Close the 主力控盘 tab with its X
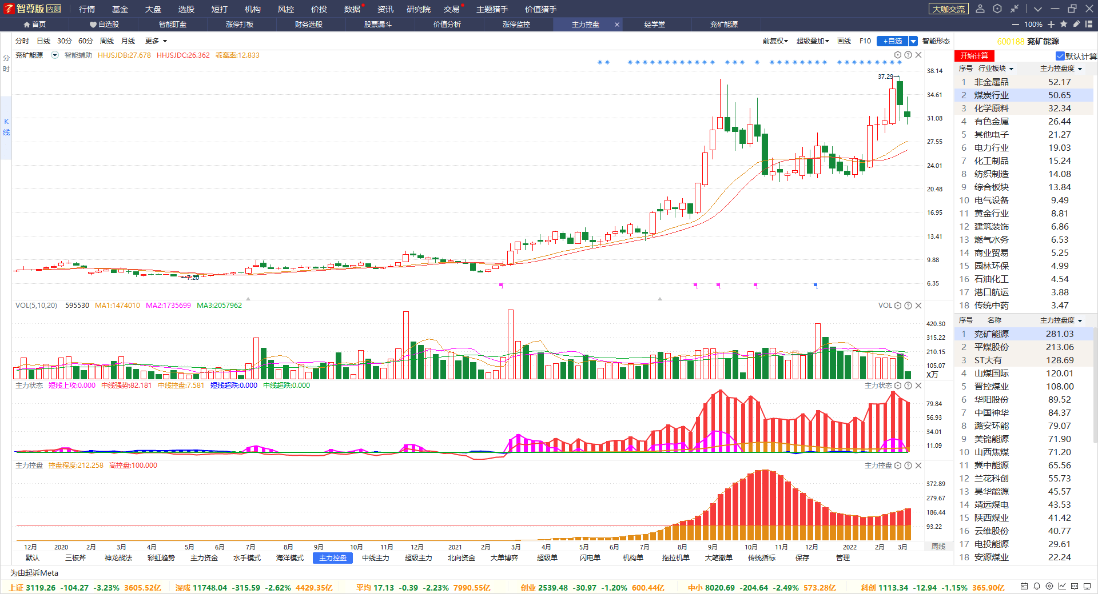 pos(617,25)
